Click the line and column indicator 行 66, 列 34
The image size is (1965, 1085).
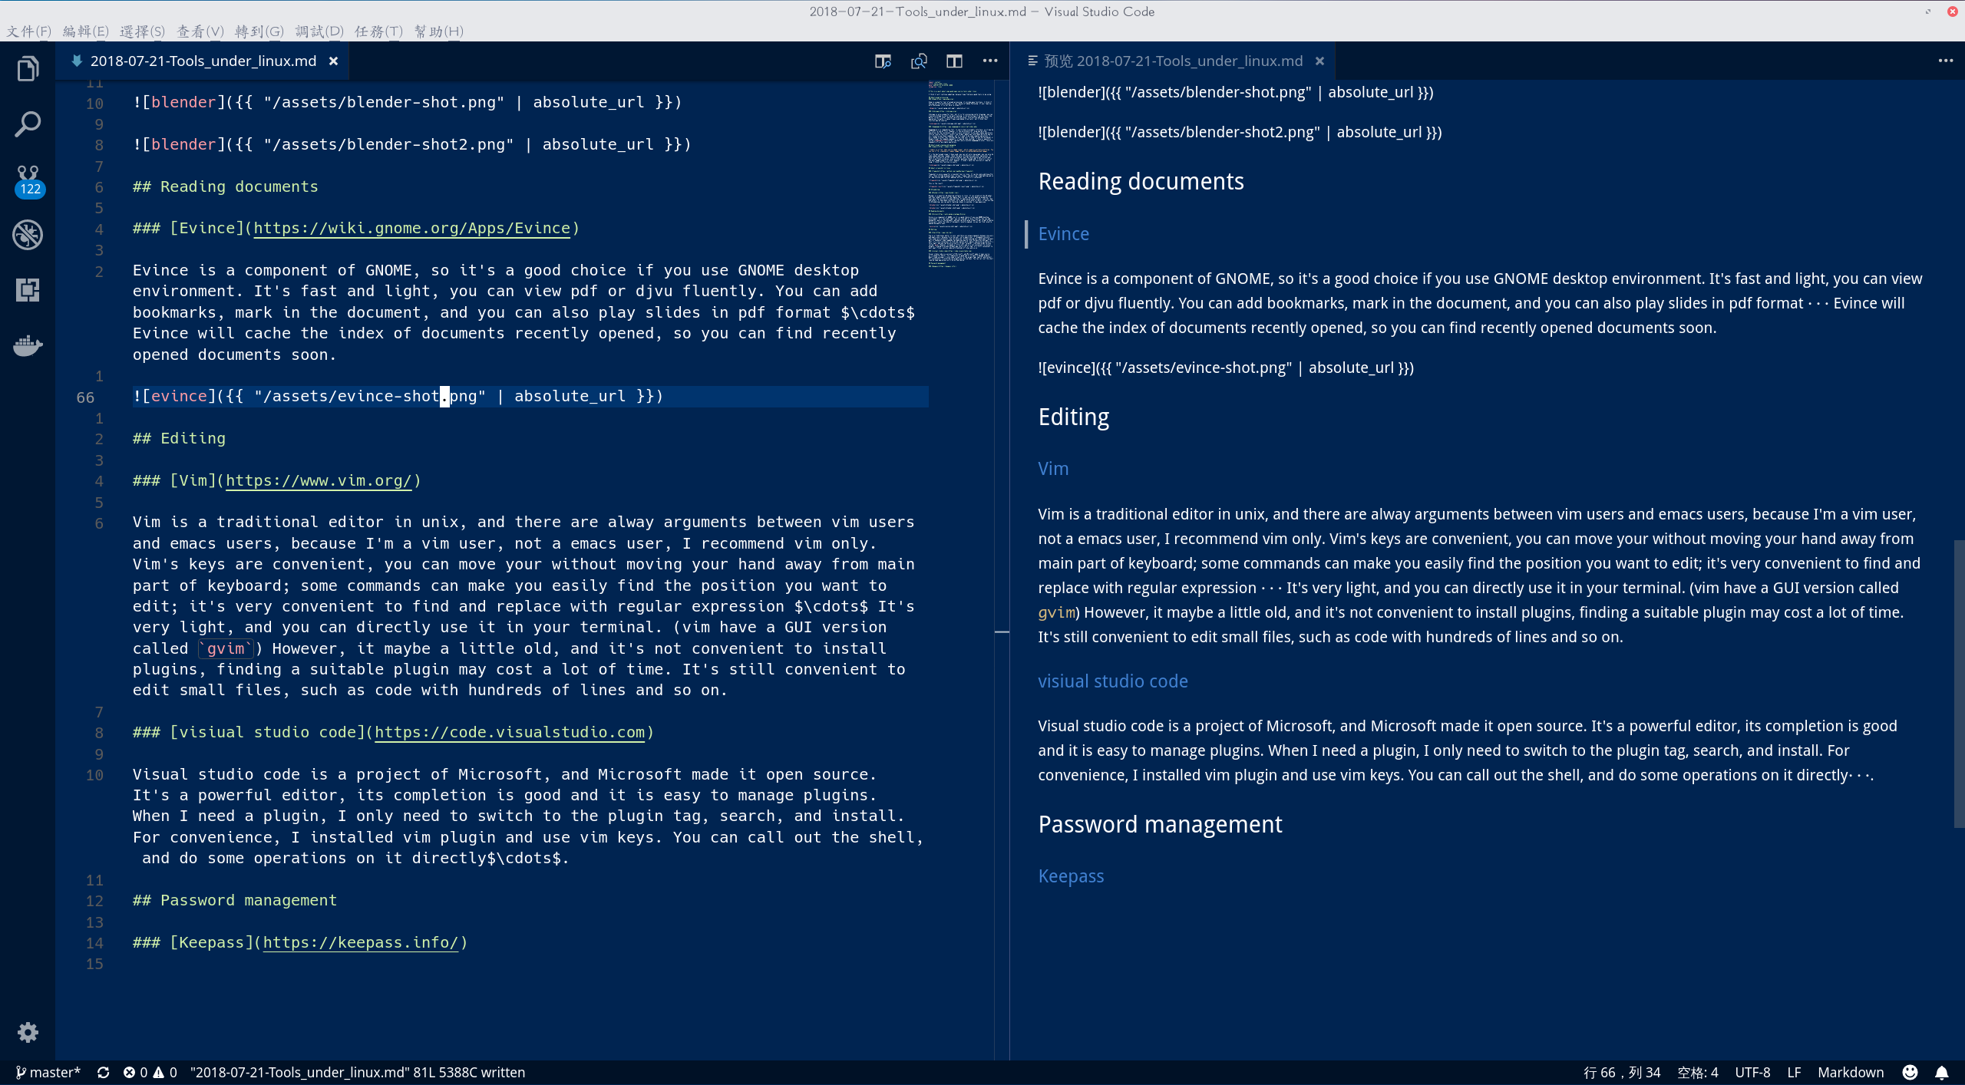click(1622, 1073)
